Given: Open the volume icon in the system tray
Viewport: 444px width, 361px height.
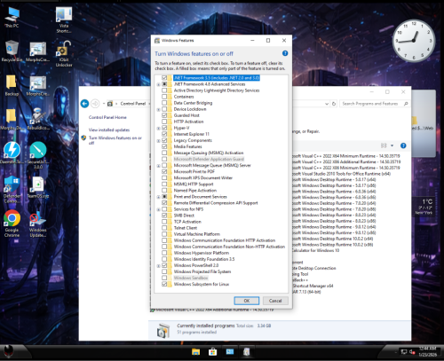Looking at the screenshot, I should (412, 351).
